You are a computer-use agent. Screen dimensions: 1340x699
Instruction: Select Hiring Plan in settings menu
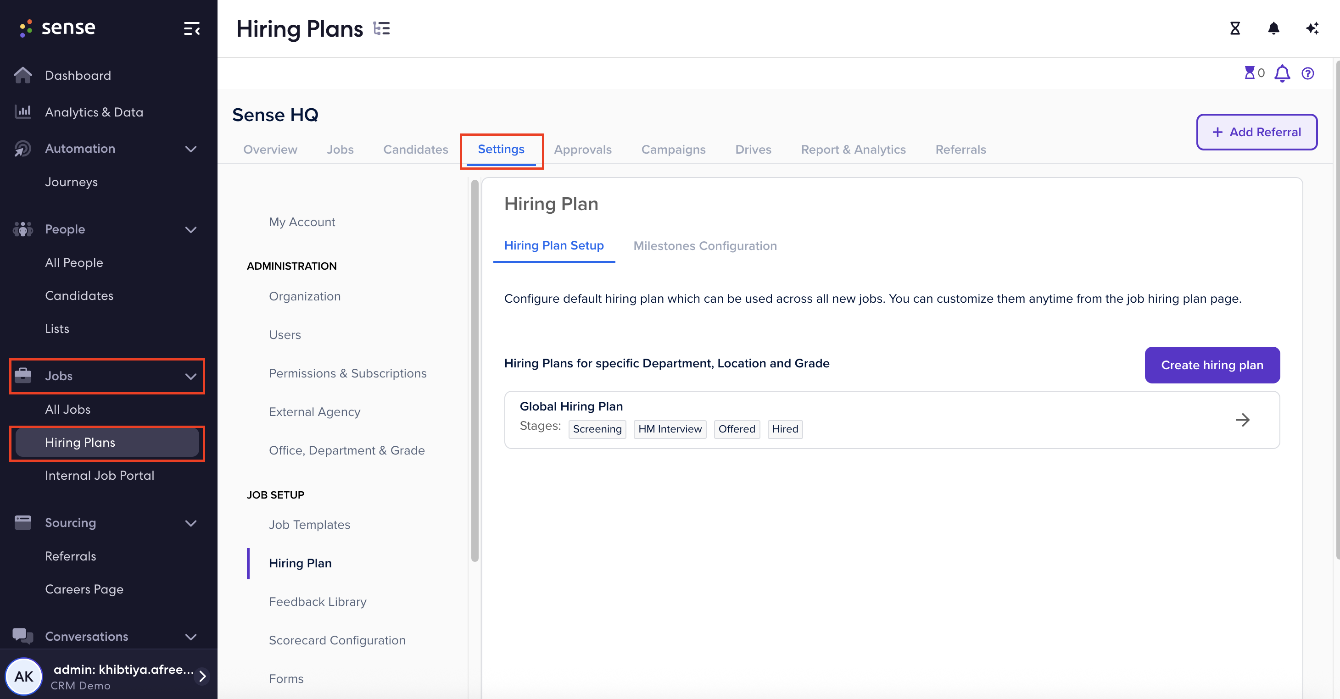click(300, 563)
